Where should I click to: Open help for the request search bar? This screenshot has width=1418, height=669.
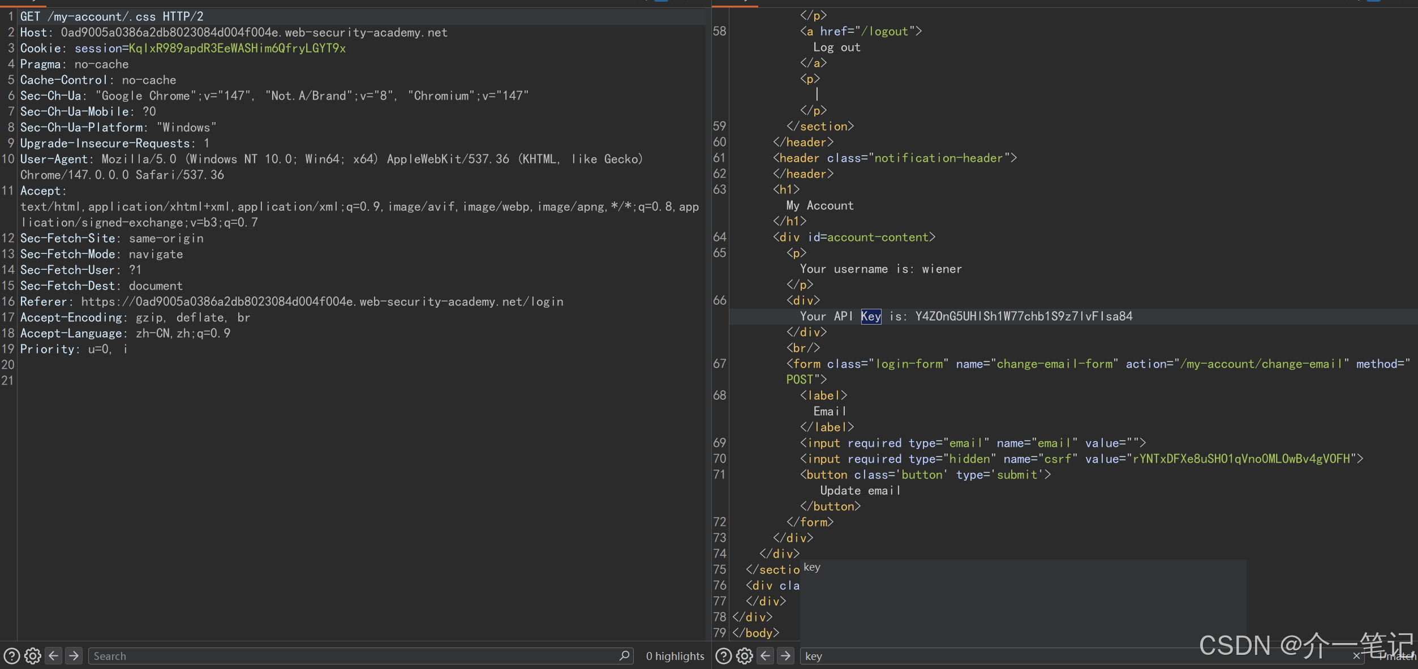[12, 656]
